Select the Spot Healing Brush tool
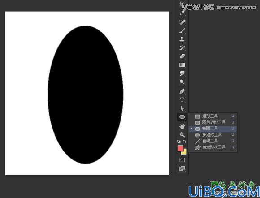Screen dimensions: 260x198 [x=182, y=22]
